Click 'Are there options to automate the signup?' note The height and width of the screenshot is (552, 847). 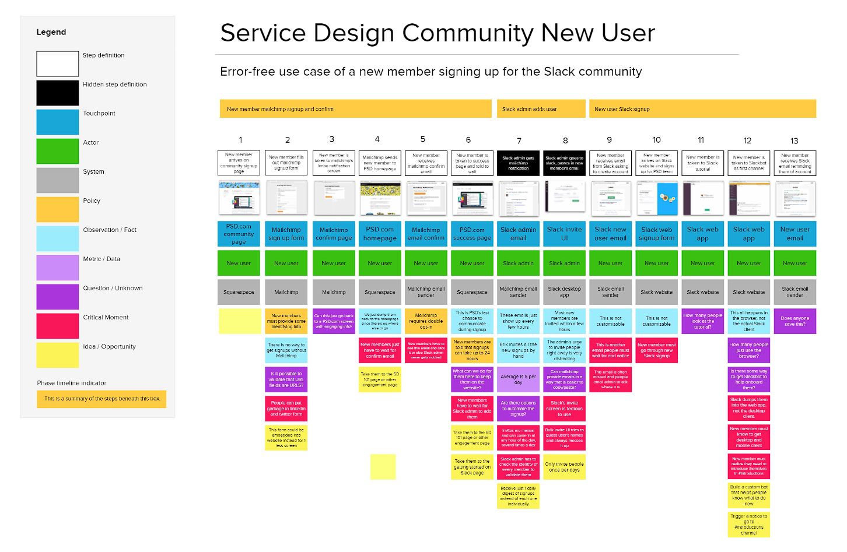click(x=519, y=409)
